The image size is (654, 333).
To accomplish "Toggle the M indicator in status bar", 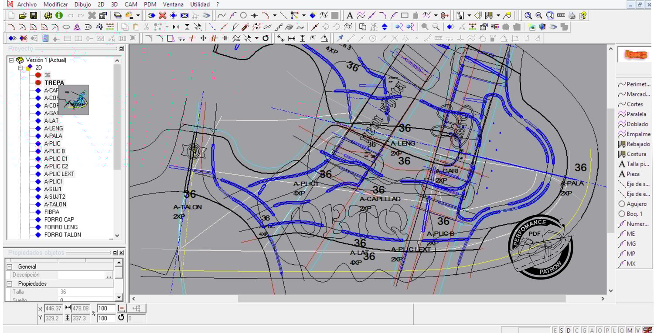I will click(630, 330).
